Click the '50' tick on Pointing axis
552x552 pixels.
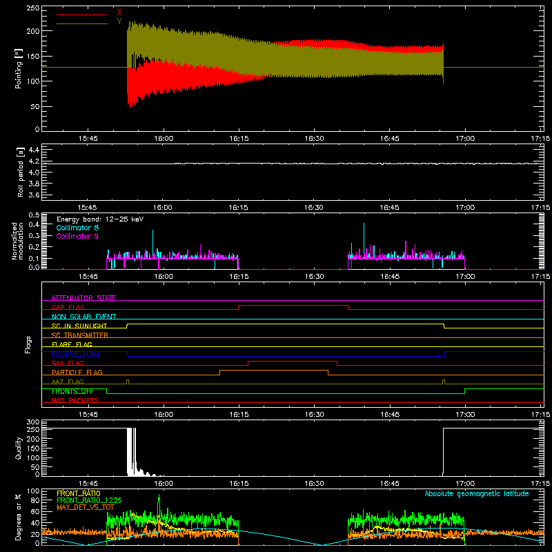point(35,107)
